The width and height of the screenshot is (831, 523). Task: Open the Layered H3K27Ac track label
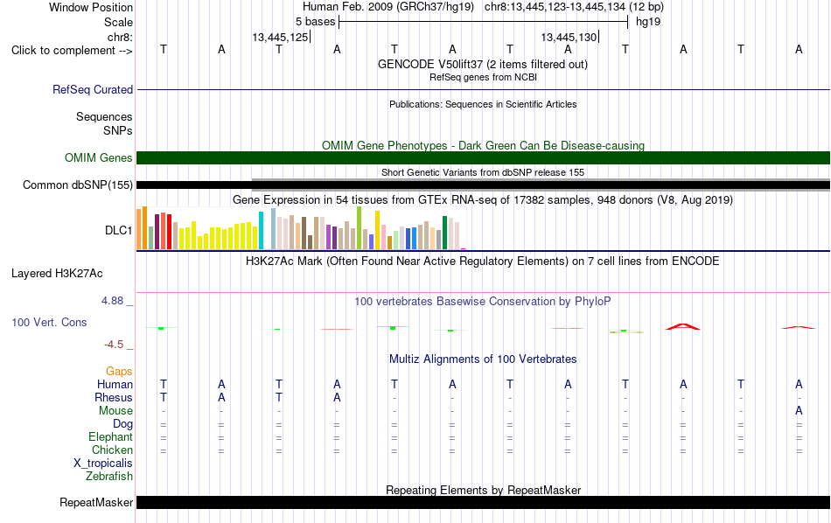tap(57, 274)
